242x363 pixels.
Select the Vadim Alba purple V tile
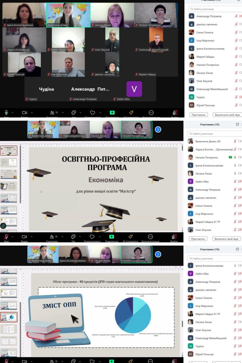134,89
